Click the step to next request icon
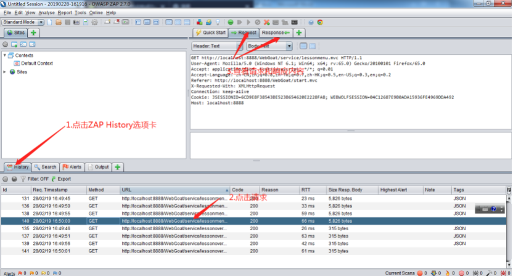Viewport: 513px width, 277px height. point(239,22)
